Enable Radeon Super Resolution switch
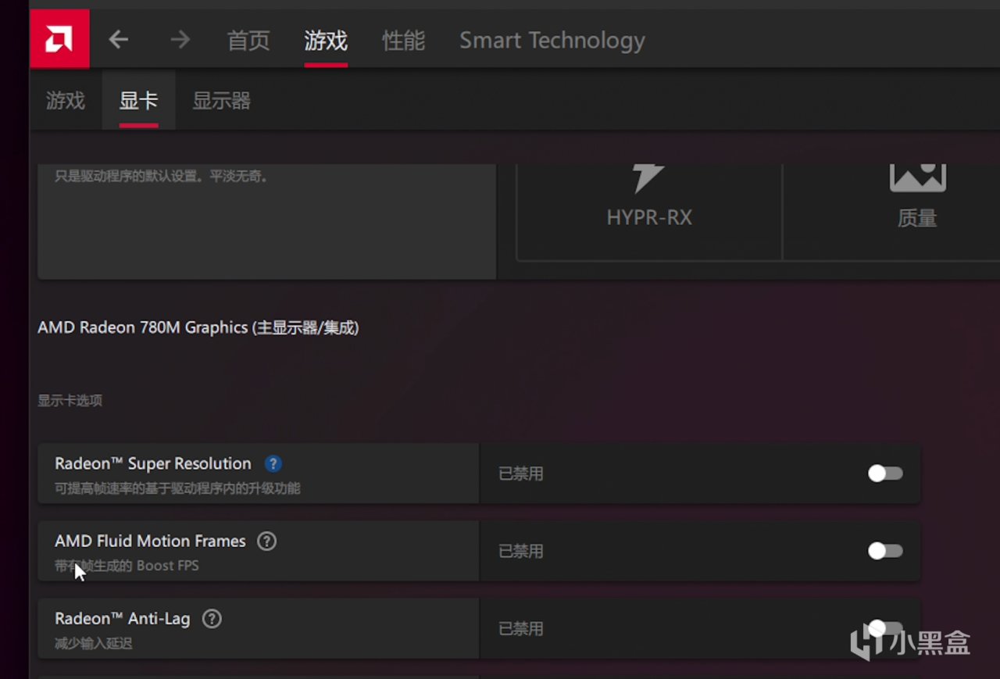The image size is (1000, 679). [885, 474]
